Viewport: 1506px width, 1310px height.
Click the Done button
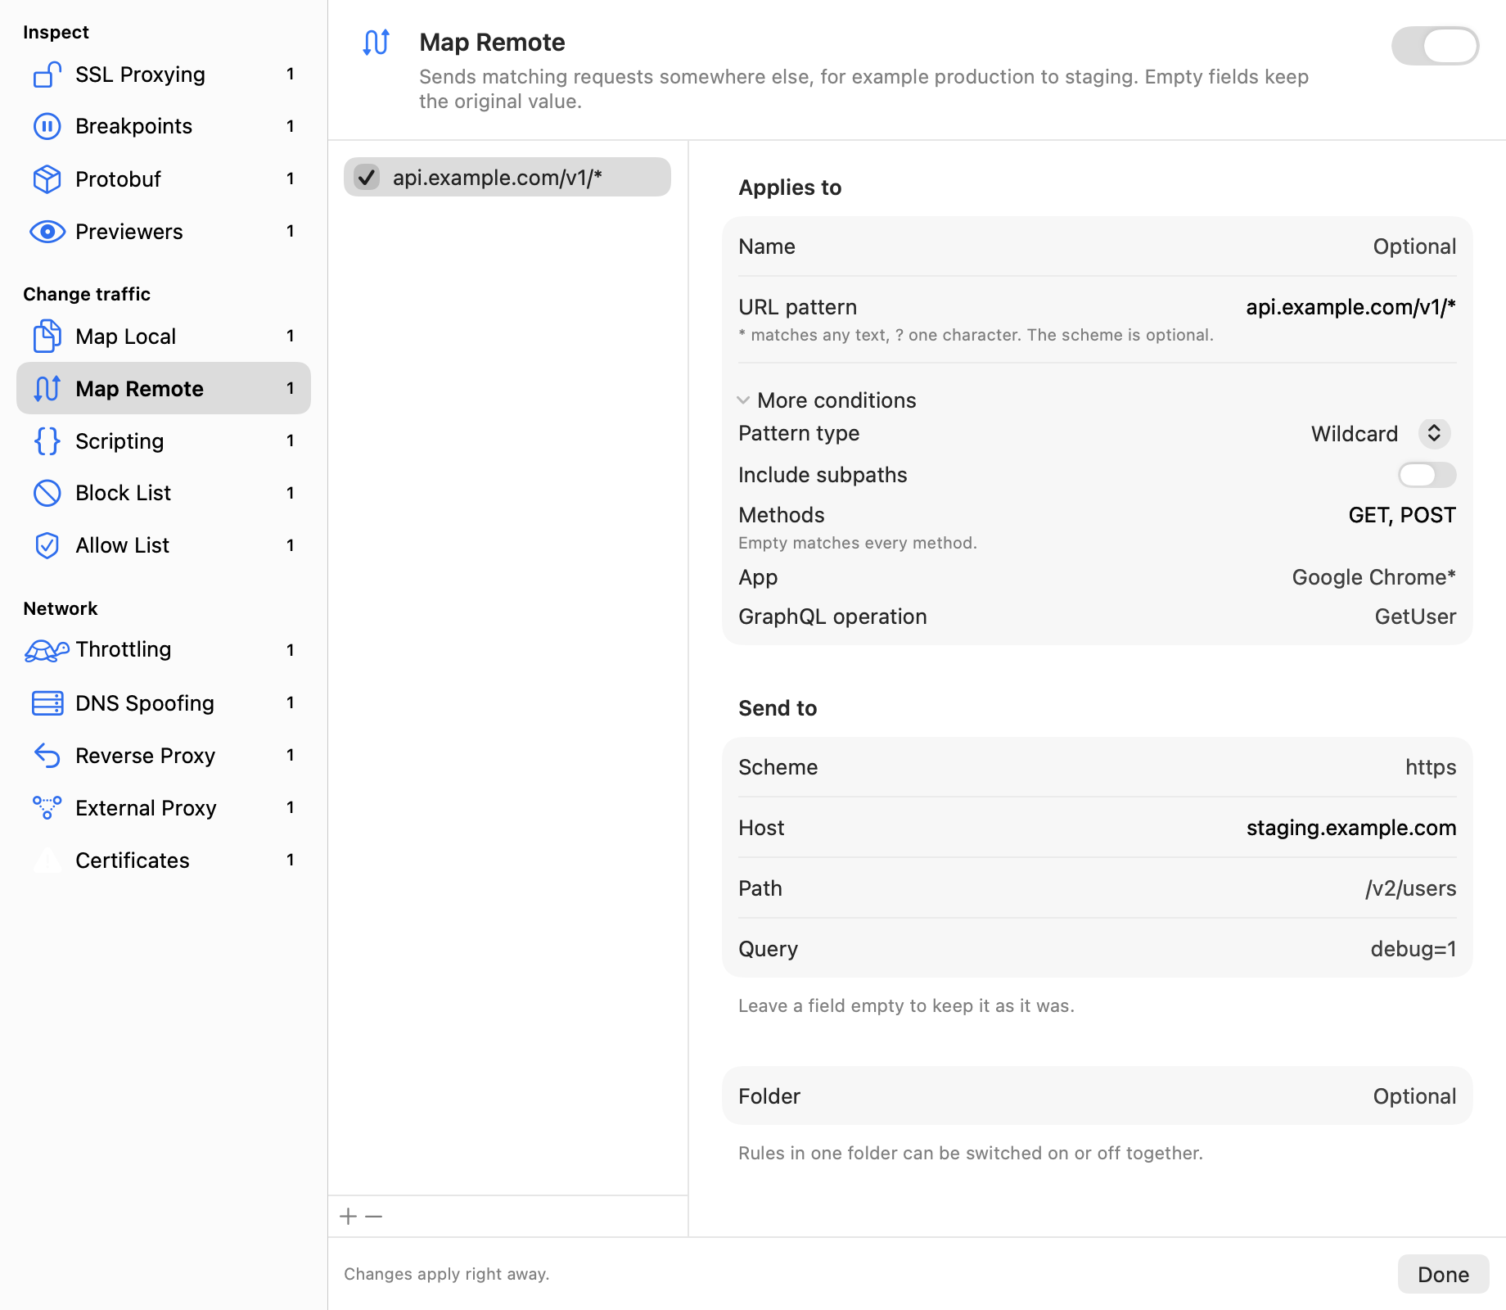[x=1443, y=1274]
